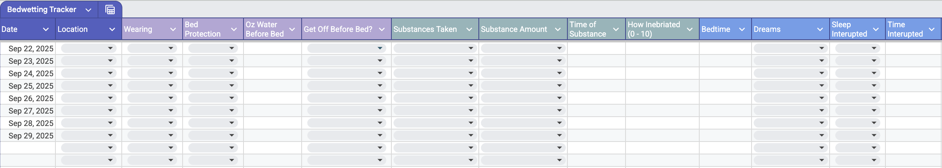Click Bedtime cell for Sep 23, 2025
The height and width of the screenshot is (168, 942).
[x=725, y=61]
